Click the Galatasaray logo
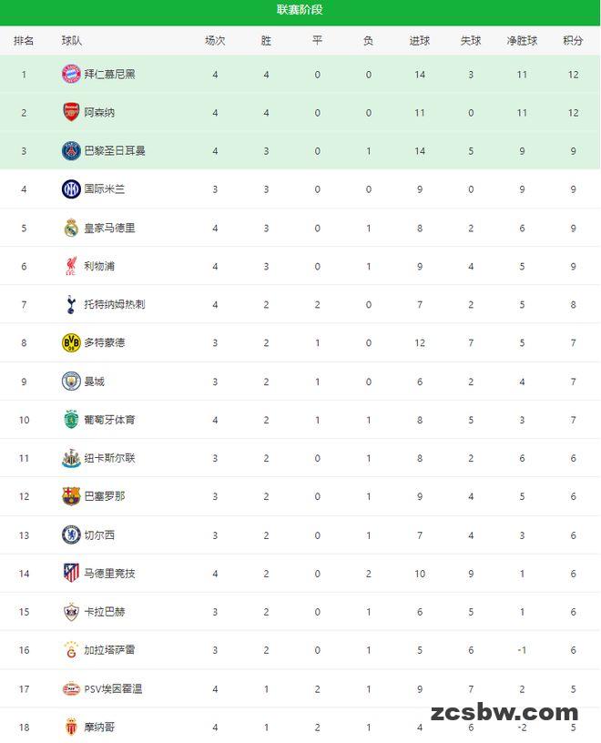The width and height of the screenshot is (601, 743). 71,650
